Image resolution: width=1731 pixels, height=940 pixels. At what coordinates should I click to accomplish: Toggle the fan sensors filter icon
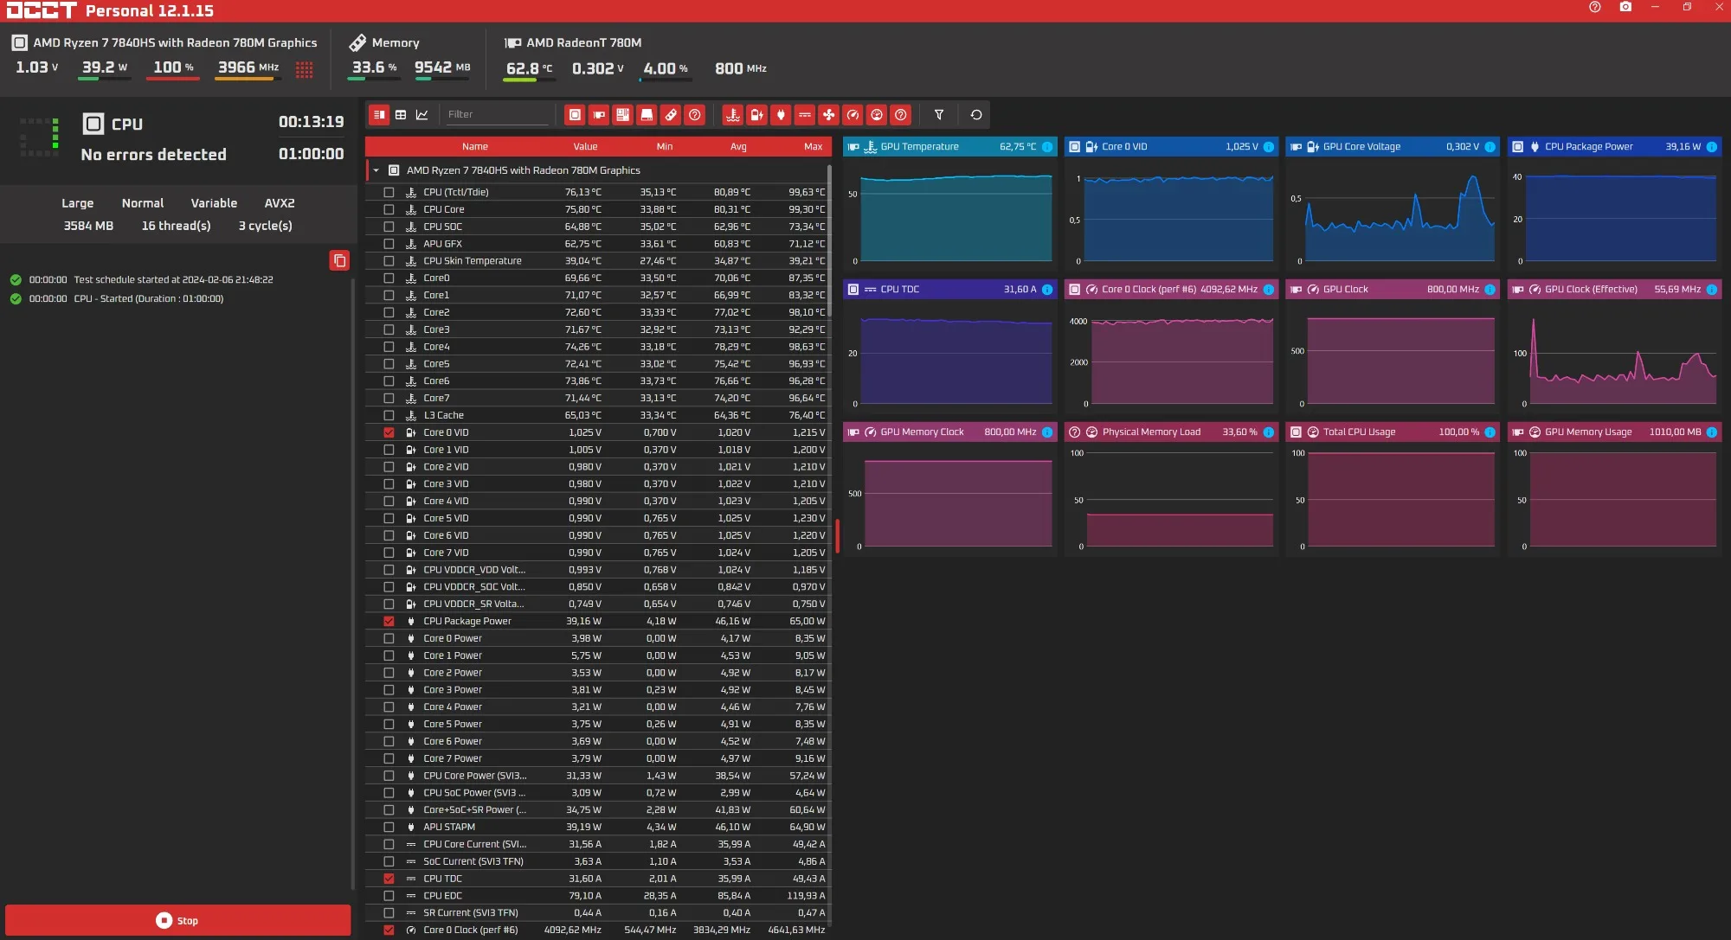click(828, 115)
